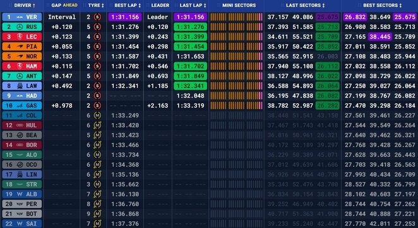Sort by the LAST LAP column header
418x228 pixels.
click(193, 5)
